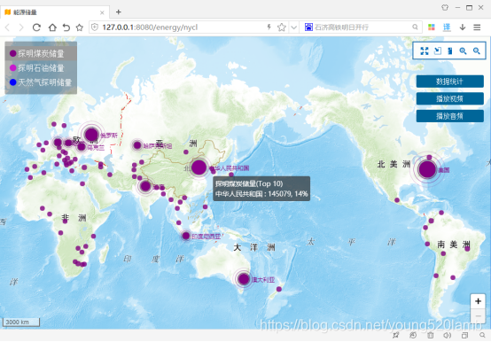Bookmark page with star icon left of address

click(80, 27)
